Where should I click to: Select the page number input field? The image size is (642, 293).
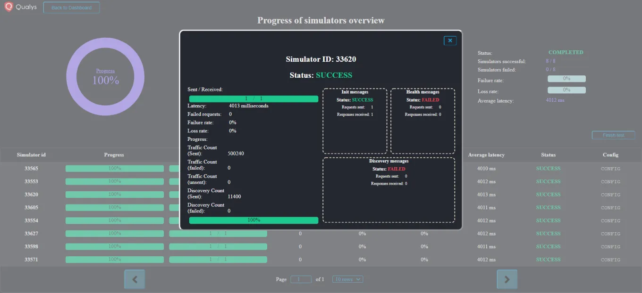click(301, 279)
